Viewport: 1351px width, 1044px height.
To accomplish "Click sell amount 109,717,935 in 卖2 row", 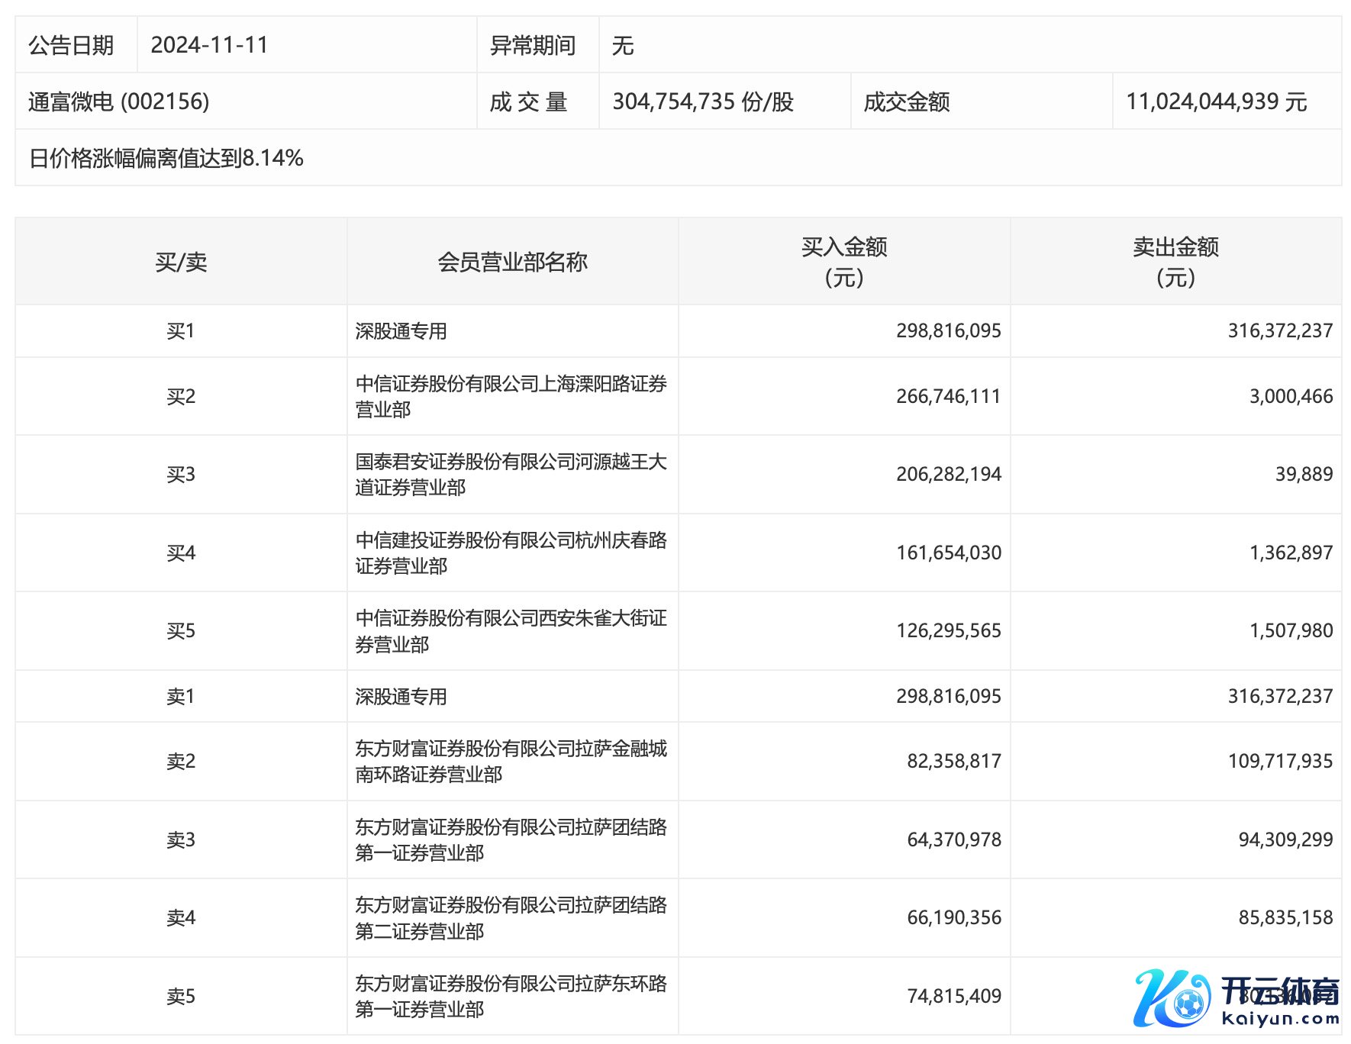I will tap(1279, 761).
